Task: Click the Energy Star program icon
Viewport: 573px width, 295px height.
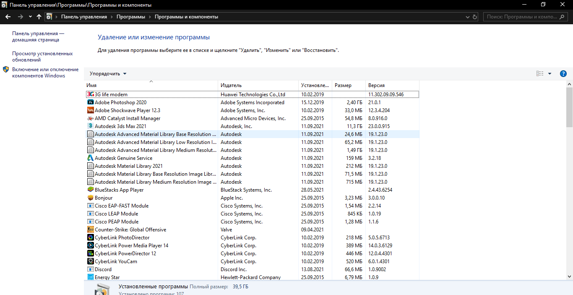Action: point(90,277)
